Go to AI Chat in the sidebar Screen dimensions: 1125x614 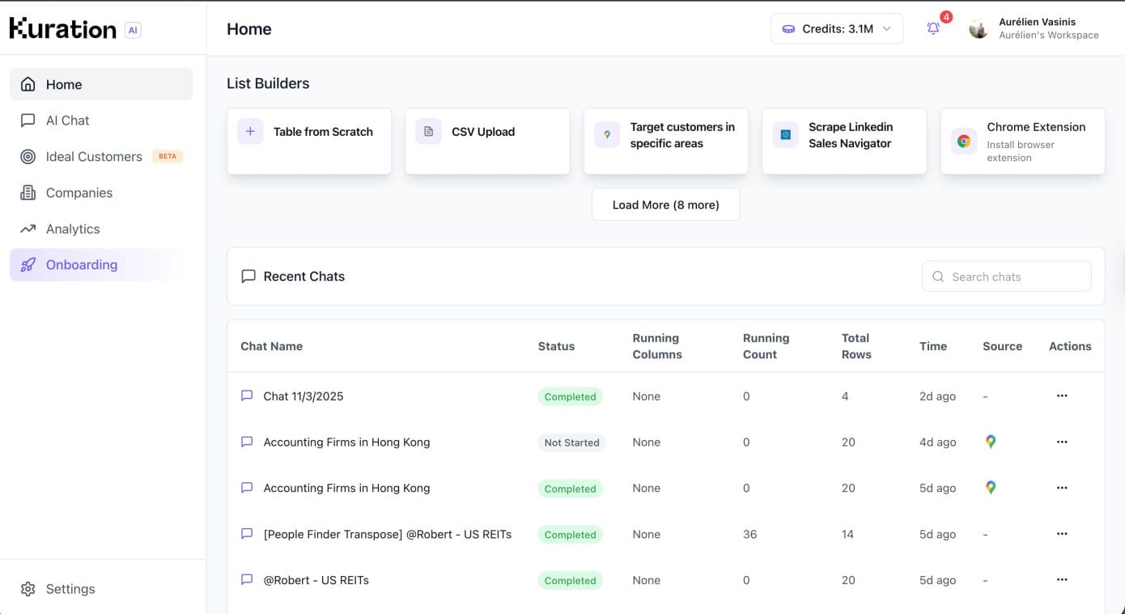[68, 121]
